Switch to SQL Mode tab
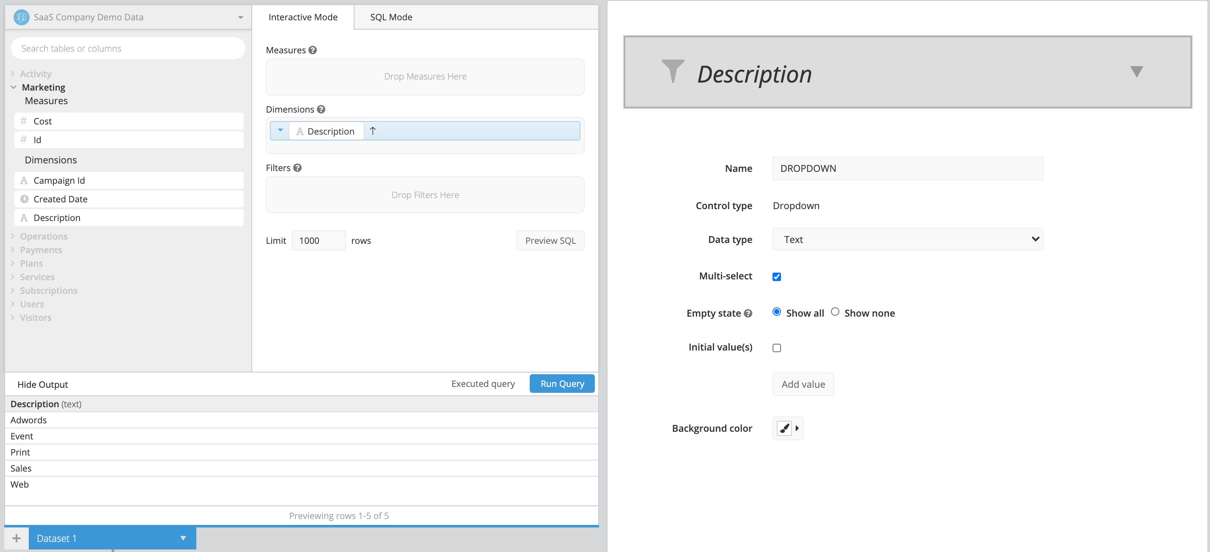The height and width of the screenshot is (552, 1210). (x=391, y=17)
